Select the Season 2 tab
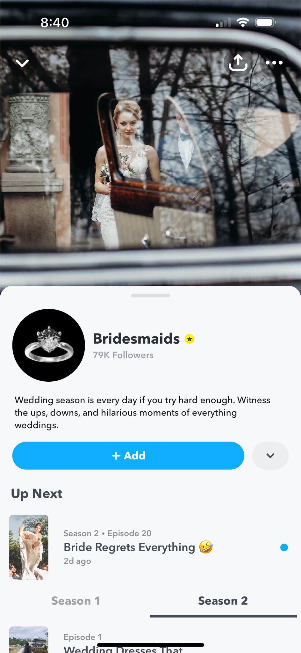The height and width of the screenshot is (653, 301). pyautogui.click(x=223, y=601)
